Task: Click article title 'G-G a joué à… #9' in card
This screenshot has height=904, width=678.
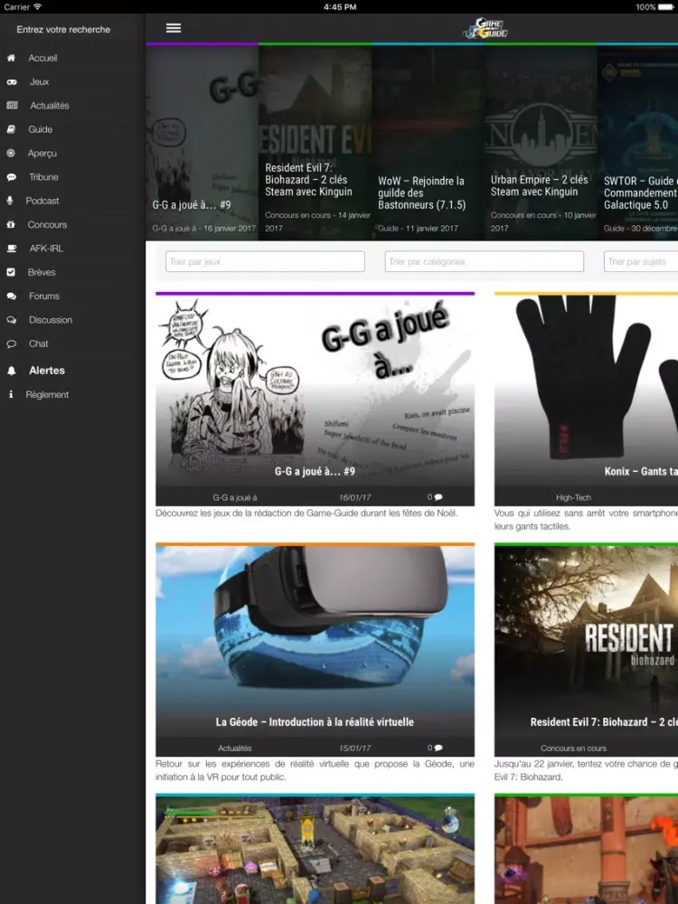Action: 315,472
